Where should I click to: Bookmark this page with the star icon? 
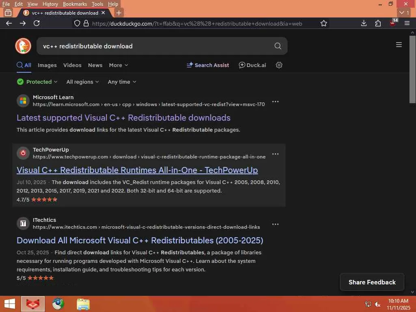point(324,23)
